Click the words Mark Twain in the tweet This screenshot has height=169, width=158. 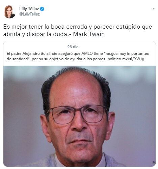point(89,34)
